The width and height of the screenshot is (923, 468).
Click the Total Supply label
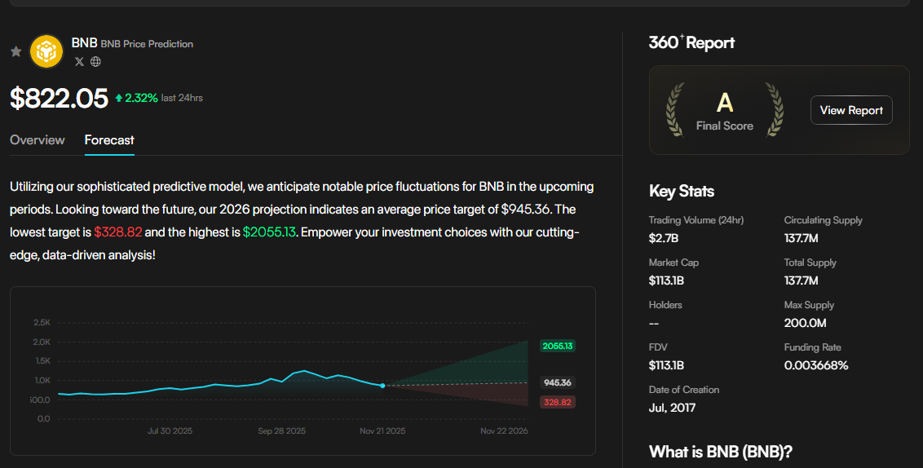click(x=810, y=263)
